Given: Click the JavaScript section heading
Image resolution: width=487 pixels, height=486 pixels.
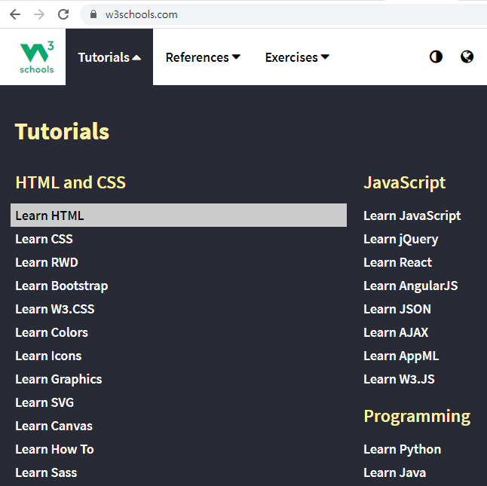Looking at the screenshot, I should 404,182.
